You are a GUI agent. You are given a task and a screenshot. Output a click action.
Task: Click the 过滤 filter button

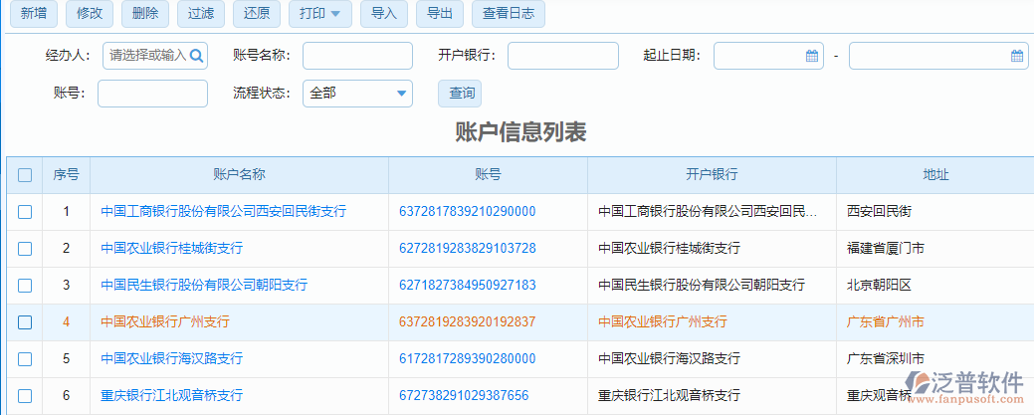click(x=200, y=14)
